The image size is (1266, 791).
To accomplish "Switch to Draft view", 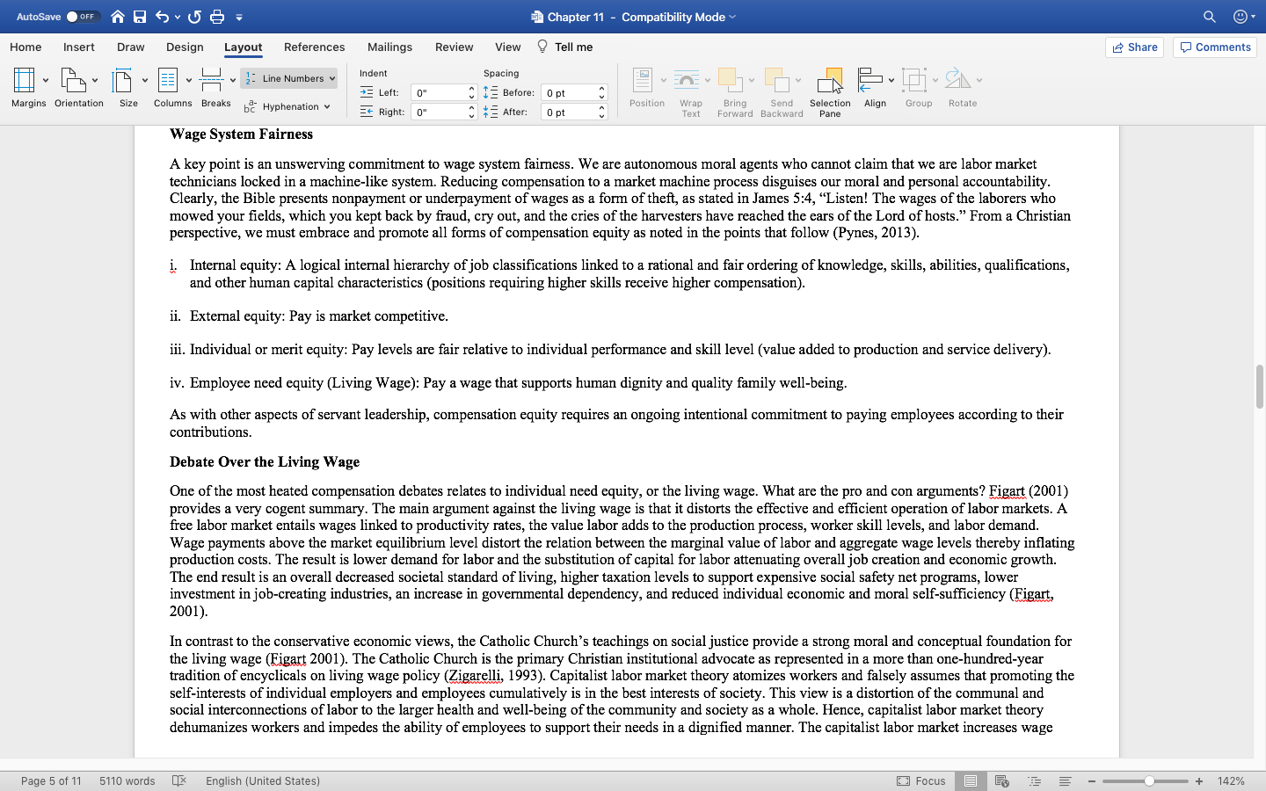I will pyautogui.click(x=1065, y=780).
